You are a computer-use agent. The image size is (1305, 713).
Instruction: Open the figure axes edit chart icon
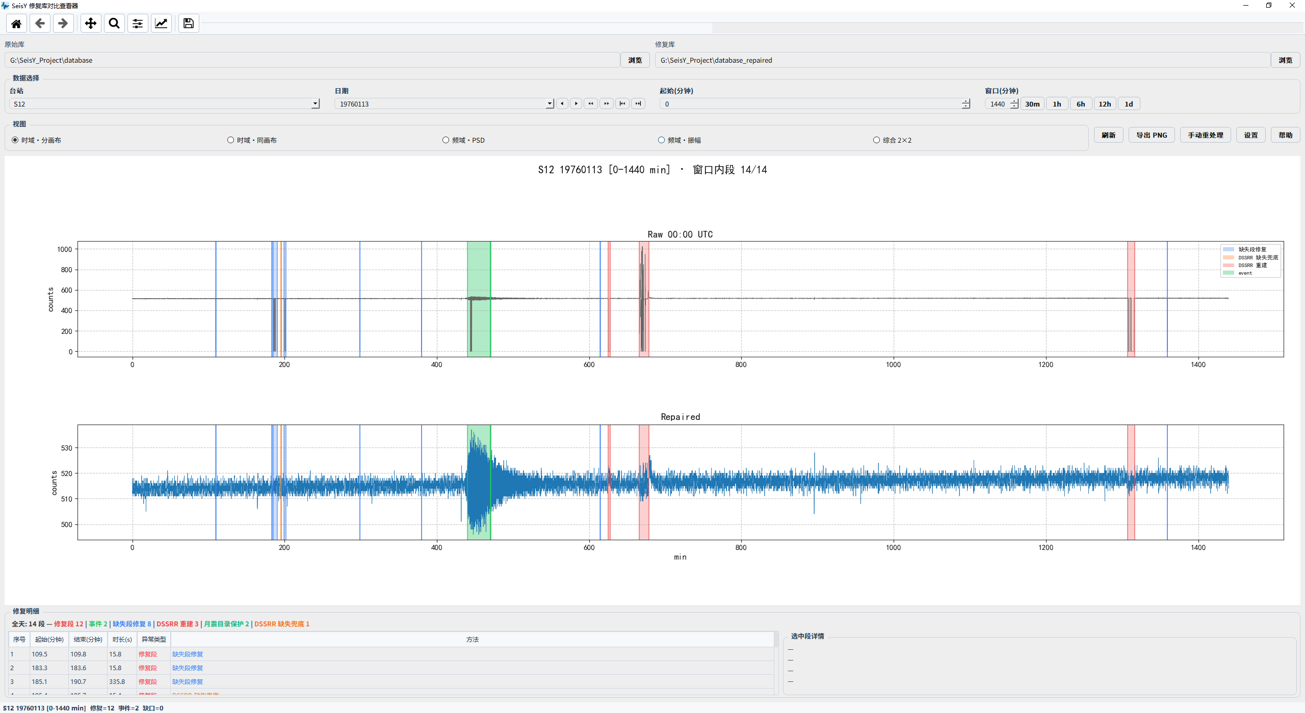pos(161,23)
